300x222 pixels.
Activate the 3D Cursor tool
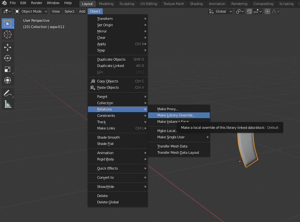[x=8, y=34]
